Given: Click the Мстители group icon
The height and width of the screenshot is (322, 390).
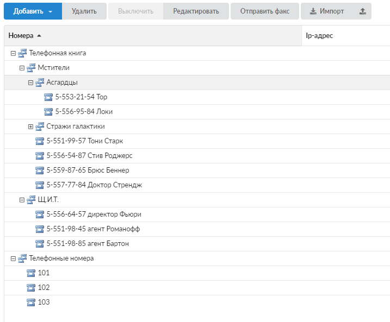Looking at the screenshot, I should pos(31,68).
